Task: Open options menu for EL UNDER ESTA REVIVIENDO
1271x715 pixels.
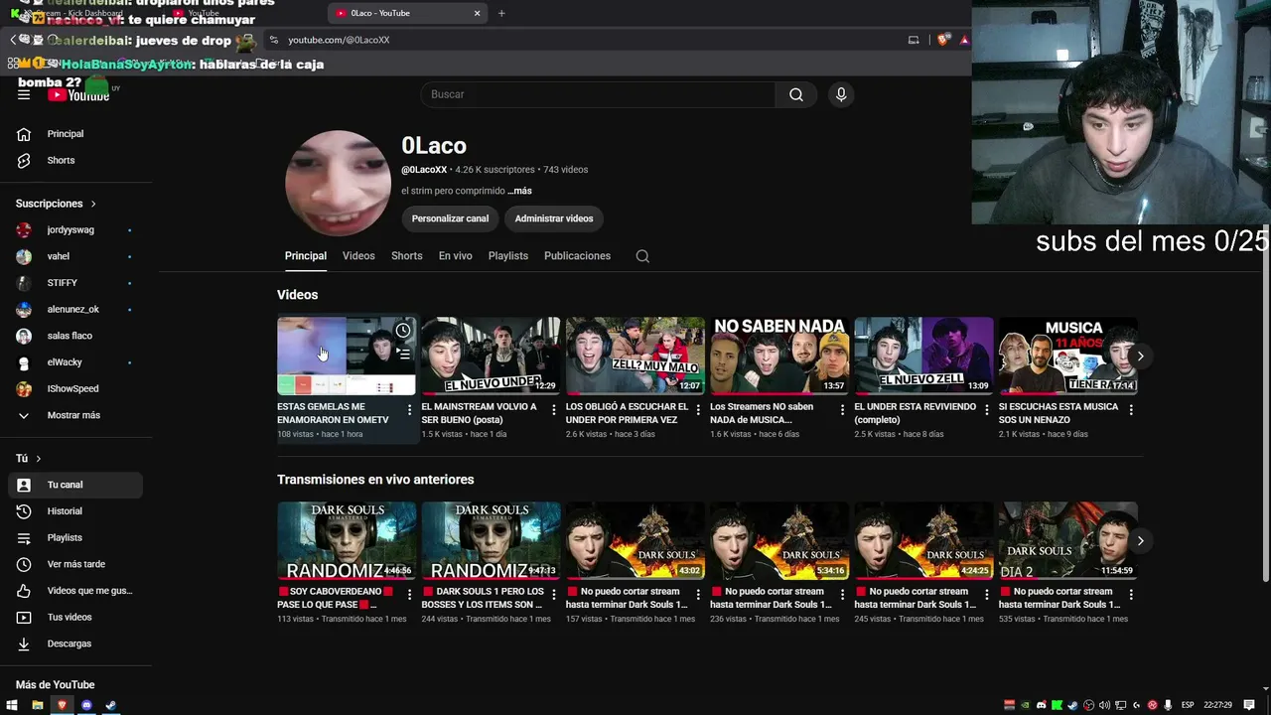Action: coord(987,409)
